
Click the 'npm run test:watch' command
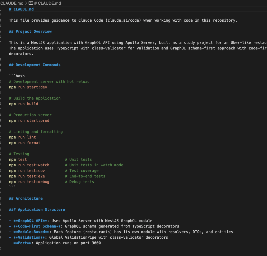click(x=29, y=165)
